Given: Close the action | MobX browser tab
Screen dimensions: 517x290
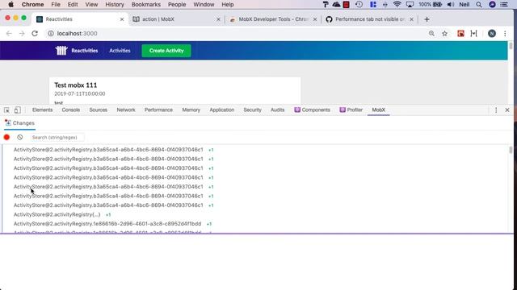Looking at the screenshot, I should coord(218,19).
